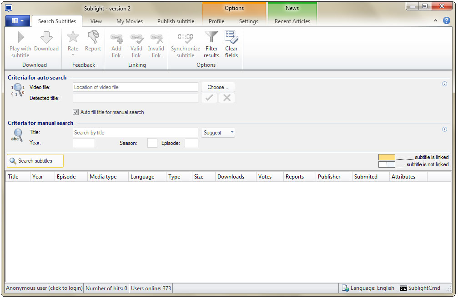
Task: Open the help question mark icon
Action: [x=446, y=20]
